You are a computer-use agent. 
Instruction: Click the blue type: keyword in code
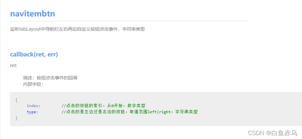pyautogui.click(x=32, y=112)
